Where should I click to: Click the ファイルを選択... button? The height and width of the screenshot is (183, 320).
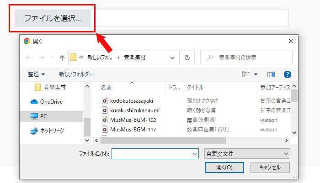point(53,18)
